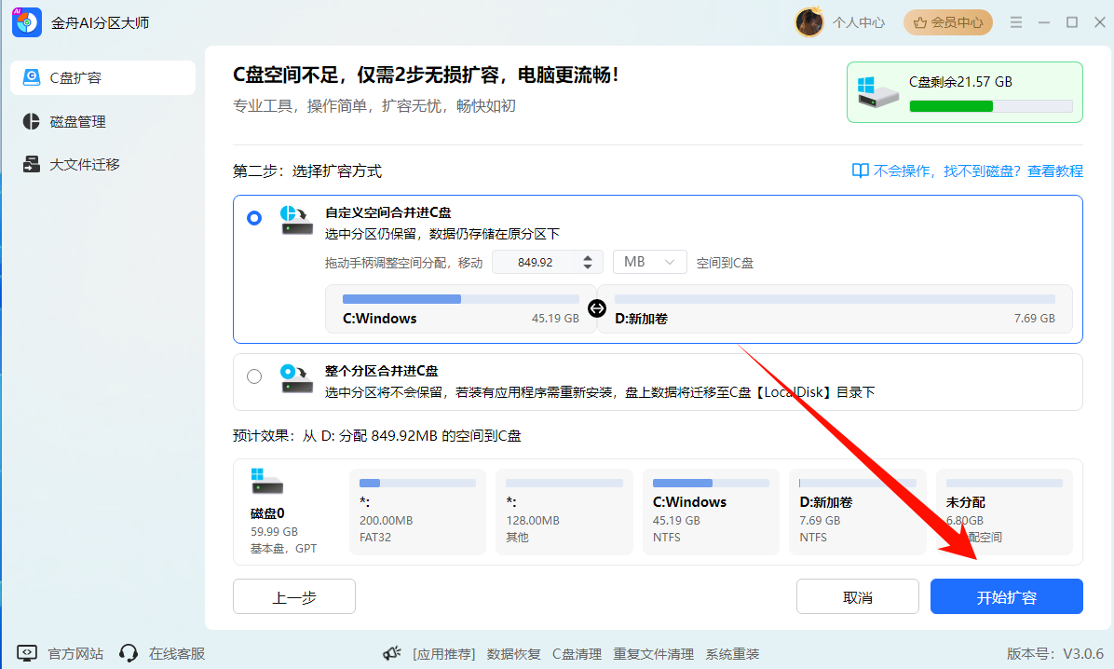Click the C盘清理 link at bottom
The width and height of the screenshot is (1114, 669).
pyautogui.click(x=577, y=653)
